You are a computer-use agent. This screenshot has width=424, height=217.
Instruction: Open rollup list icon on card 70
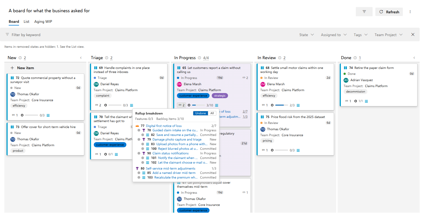[x=116, y=154]
